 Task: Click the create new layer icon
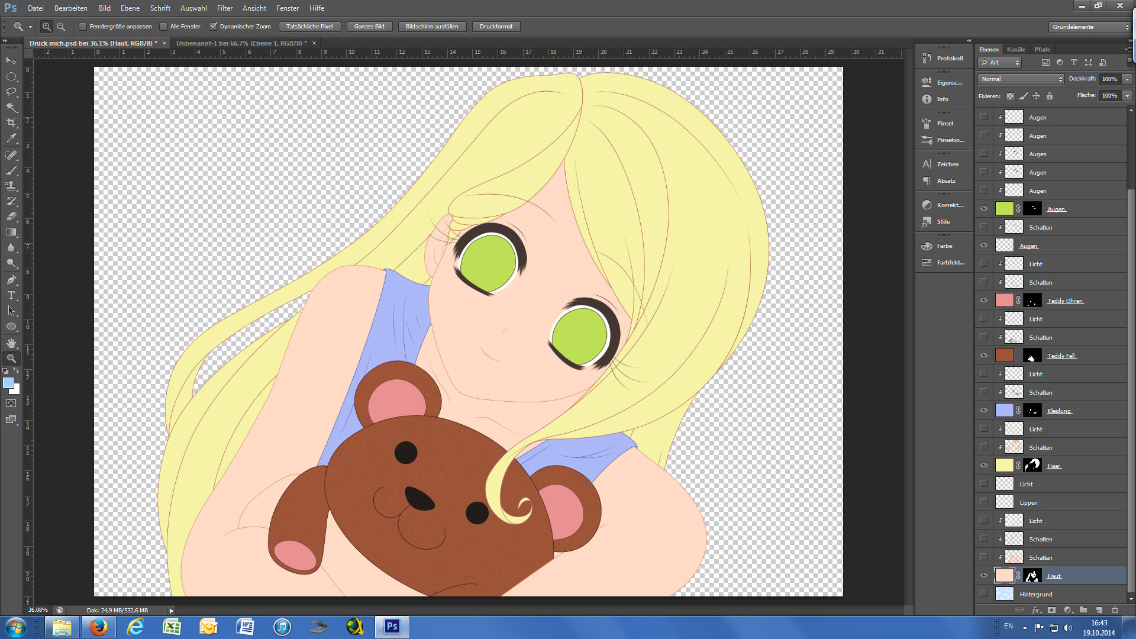1099,610
